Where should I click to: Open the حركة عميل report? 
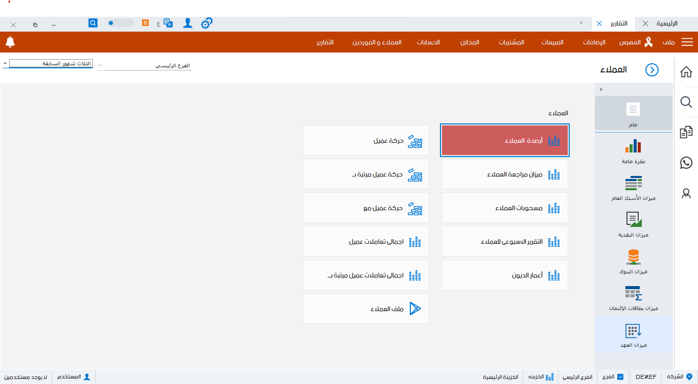pos(366,140)
